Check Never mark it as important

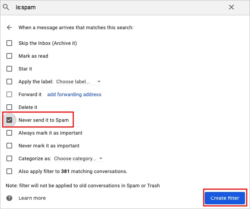click(x=9, y=146)
